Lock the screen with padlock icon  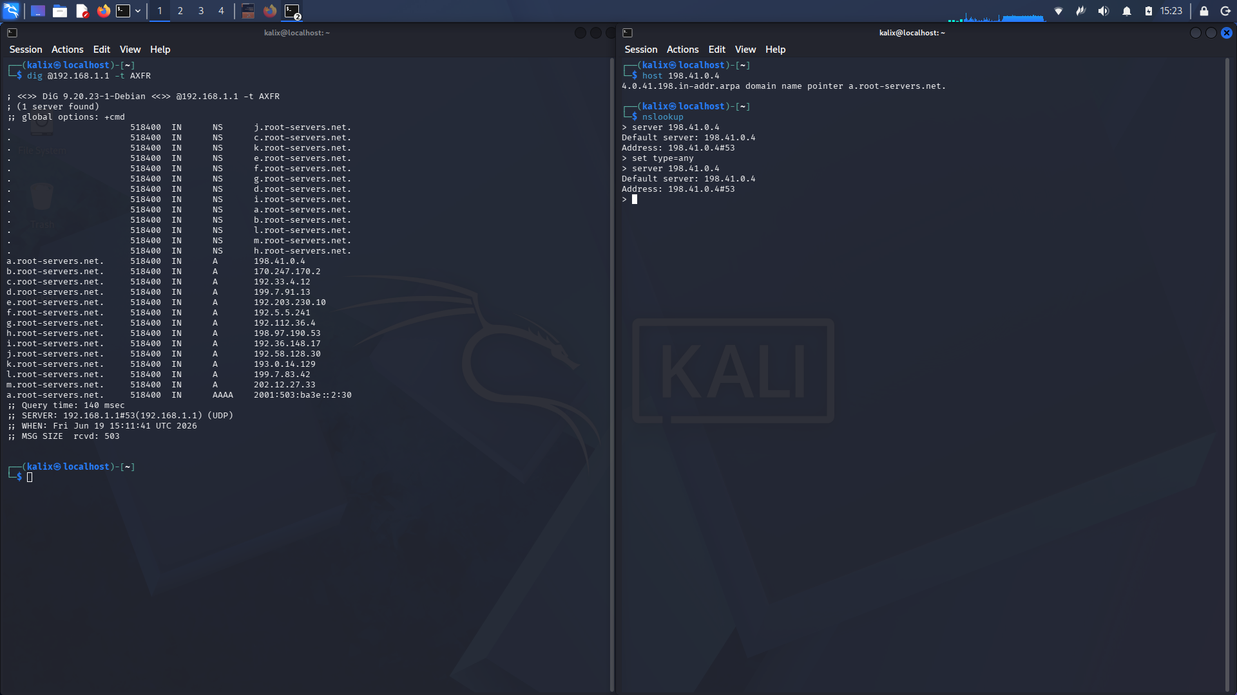[x=1203, y=11]
